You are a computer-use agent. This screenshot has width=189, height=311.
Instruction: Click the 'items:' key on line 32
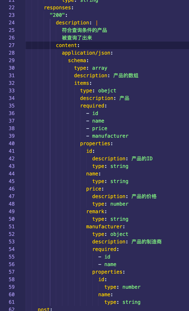(x=83, y=83)
